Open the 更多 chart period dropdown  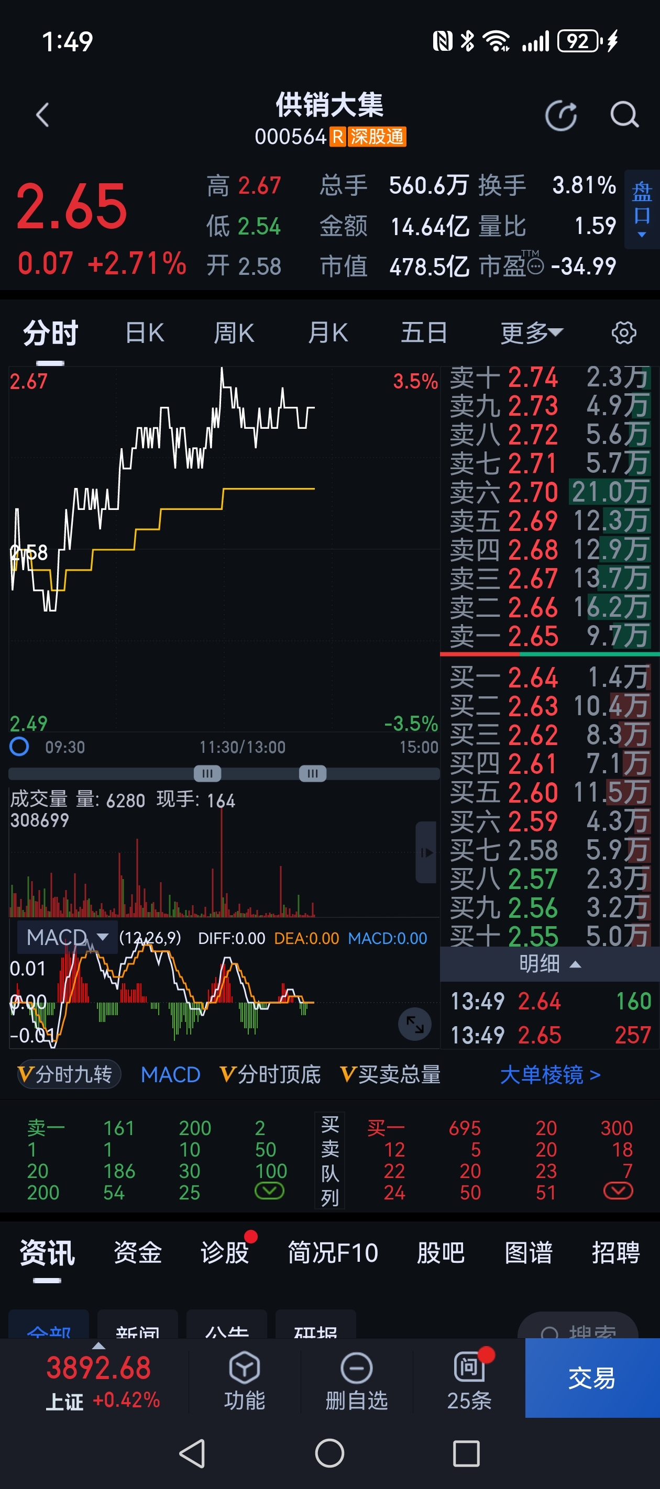(532, 333)
